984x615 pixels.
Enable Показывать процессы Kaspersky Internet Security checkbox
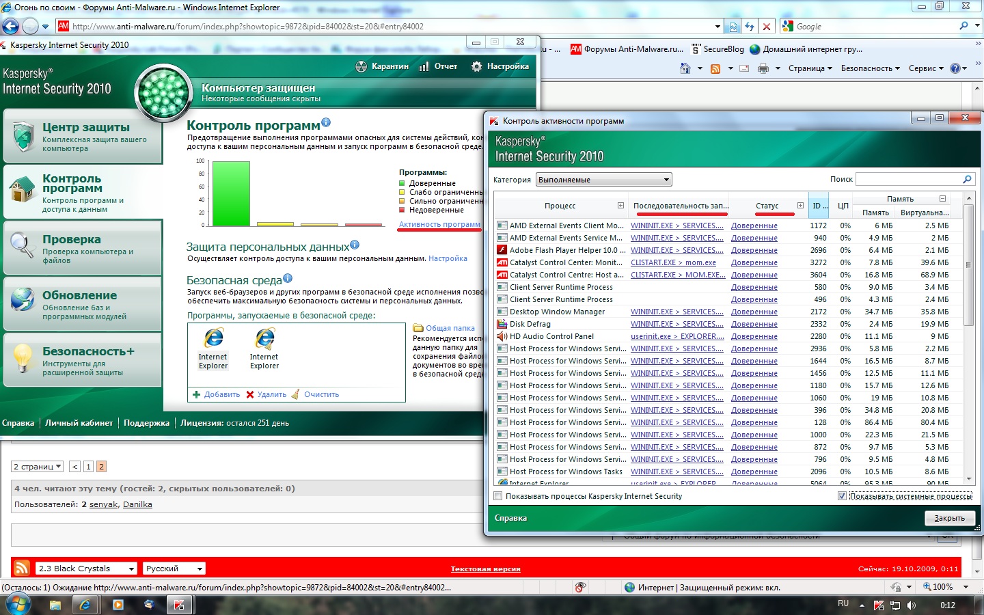tap(497, 496)
